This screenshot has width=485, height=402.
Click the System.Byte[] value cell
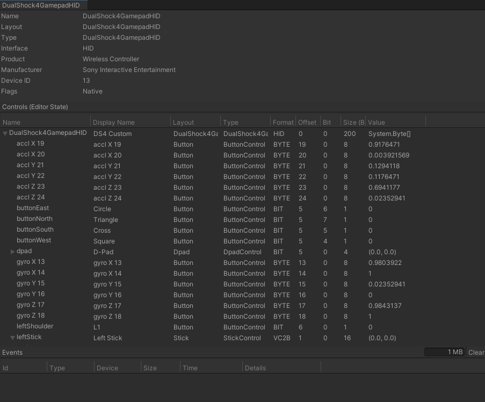point(389,134)
